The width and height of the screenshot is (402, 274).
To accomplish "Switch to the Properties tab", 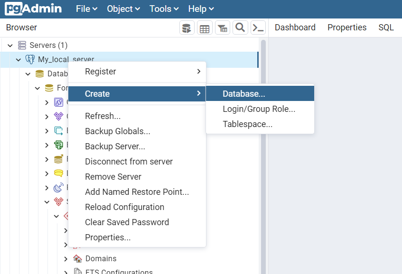I will point(347,27).
